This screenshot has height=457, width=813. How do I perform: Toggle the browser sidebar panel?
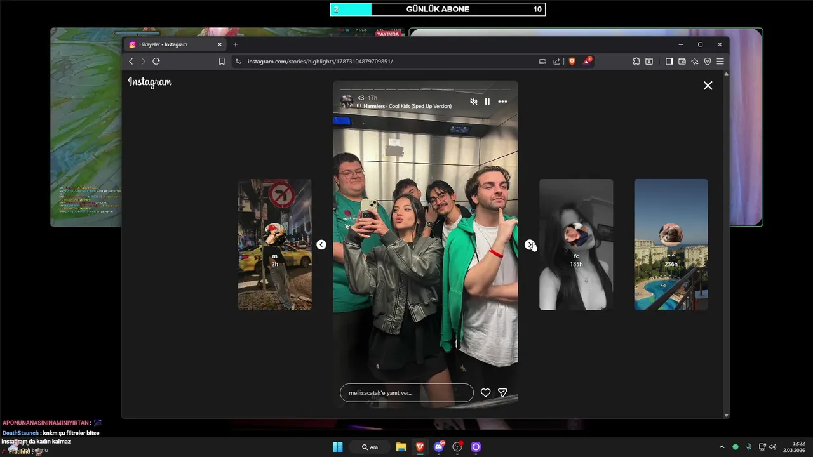pos(669,62)
